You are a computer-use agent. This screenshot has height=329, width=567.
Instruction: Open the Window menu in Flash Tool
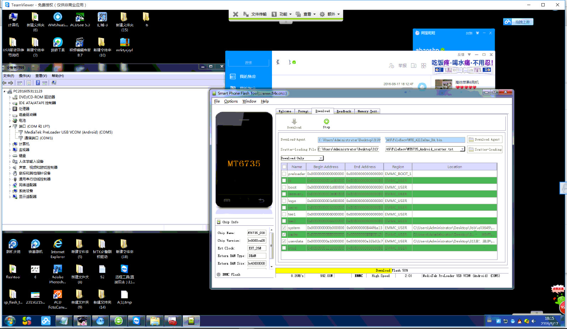(x=249, y=101)
